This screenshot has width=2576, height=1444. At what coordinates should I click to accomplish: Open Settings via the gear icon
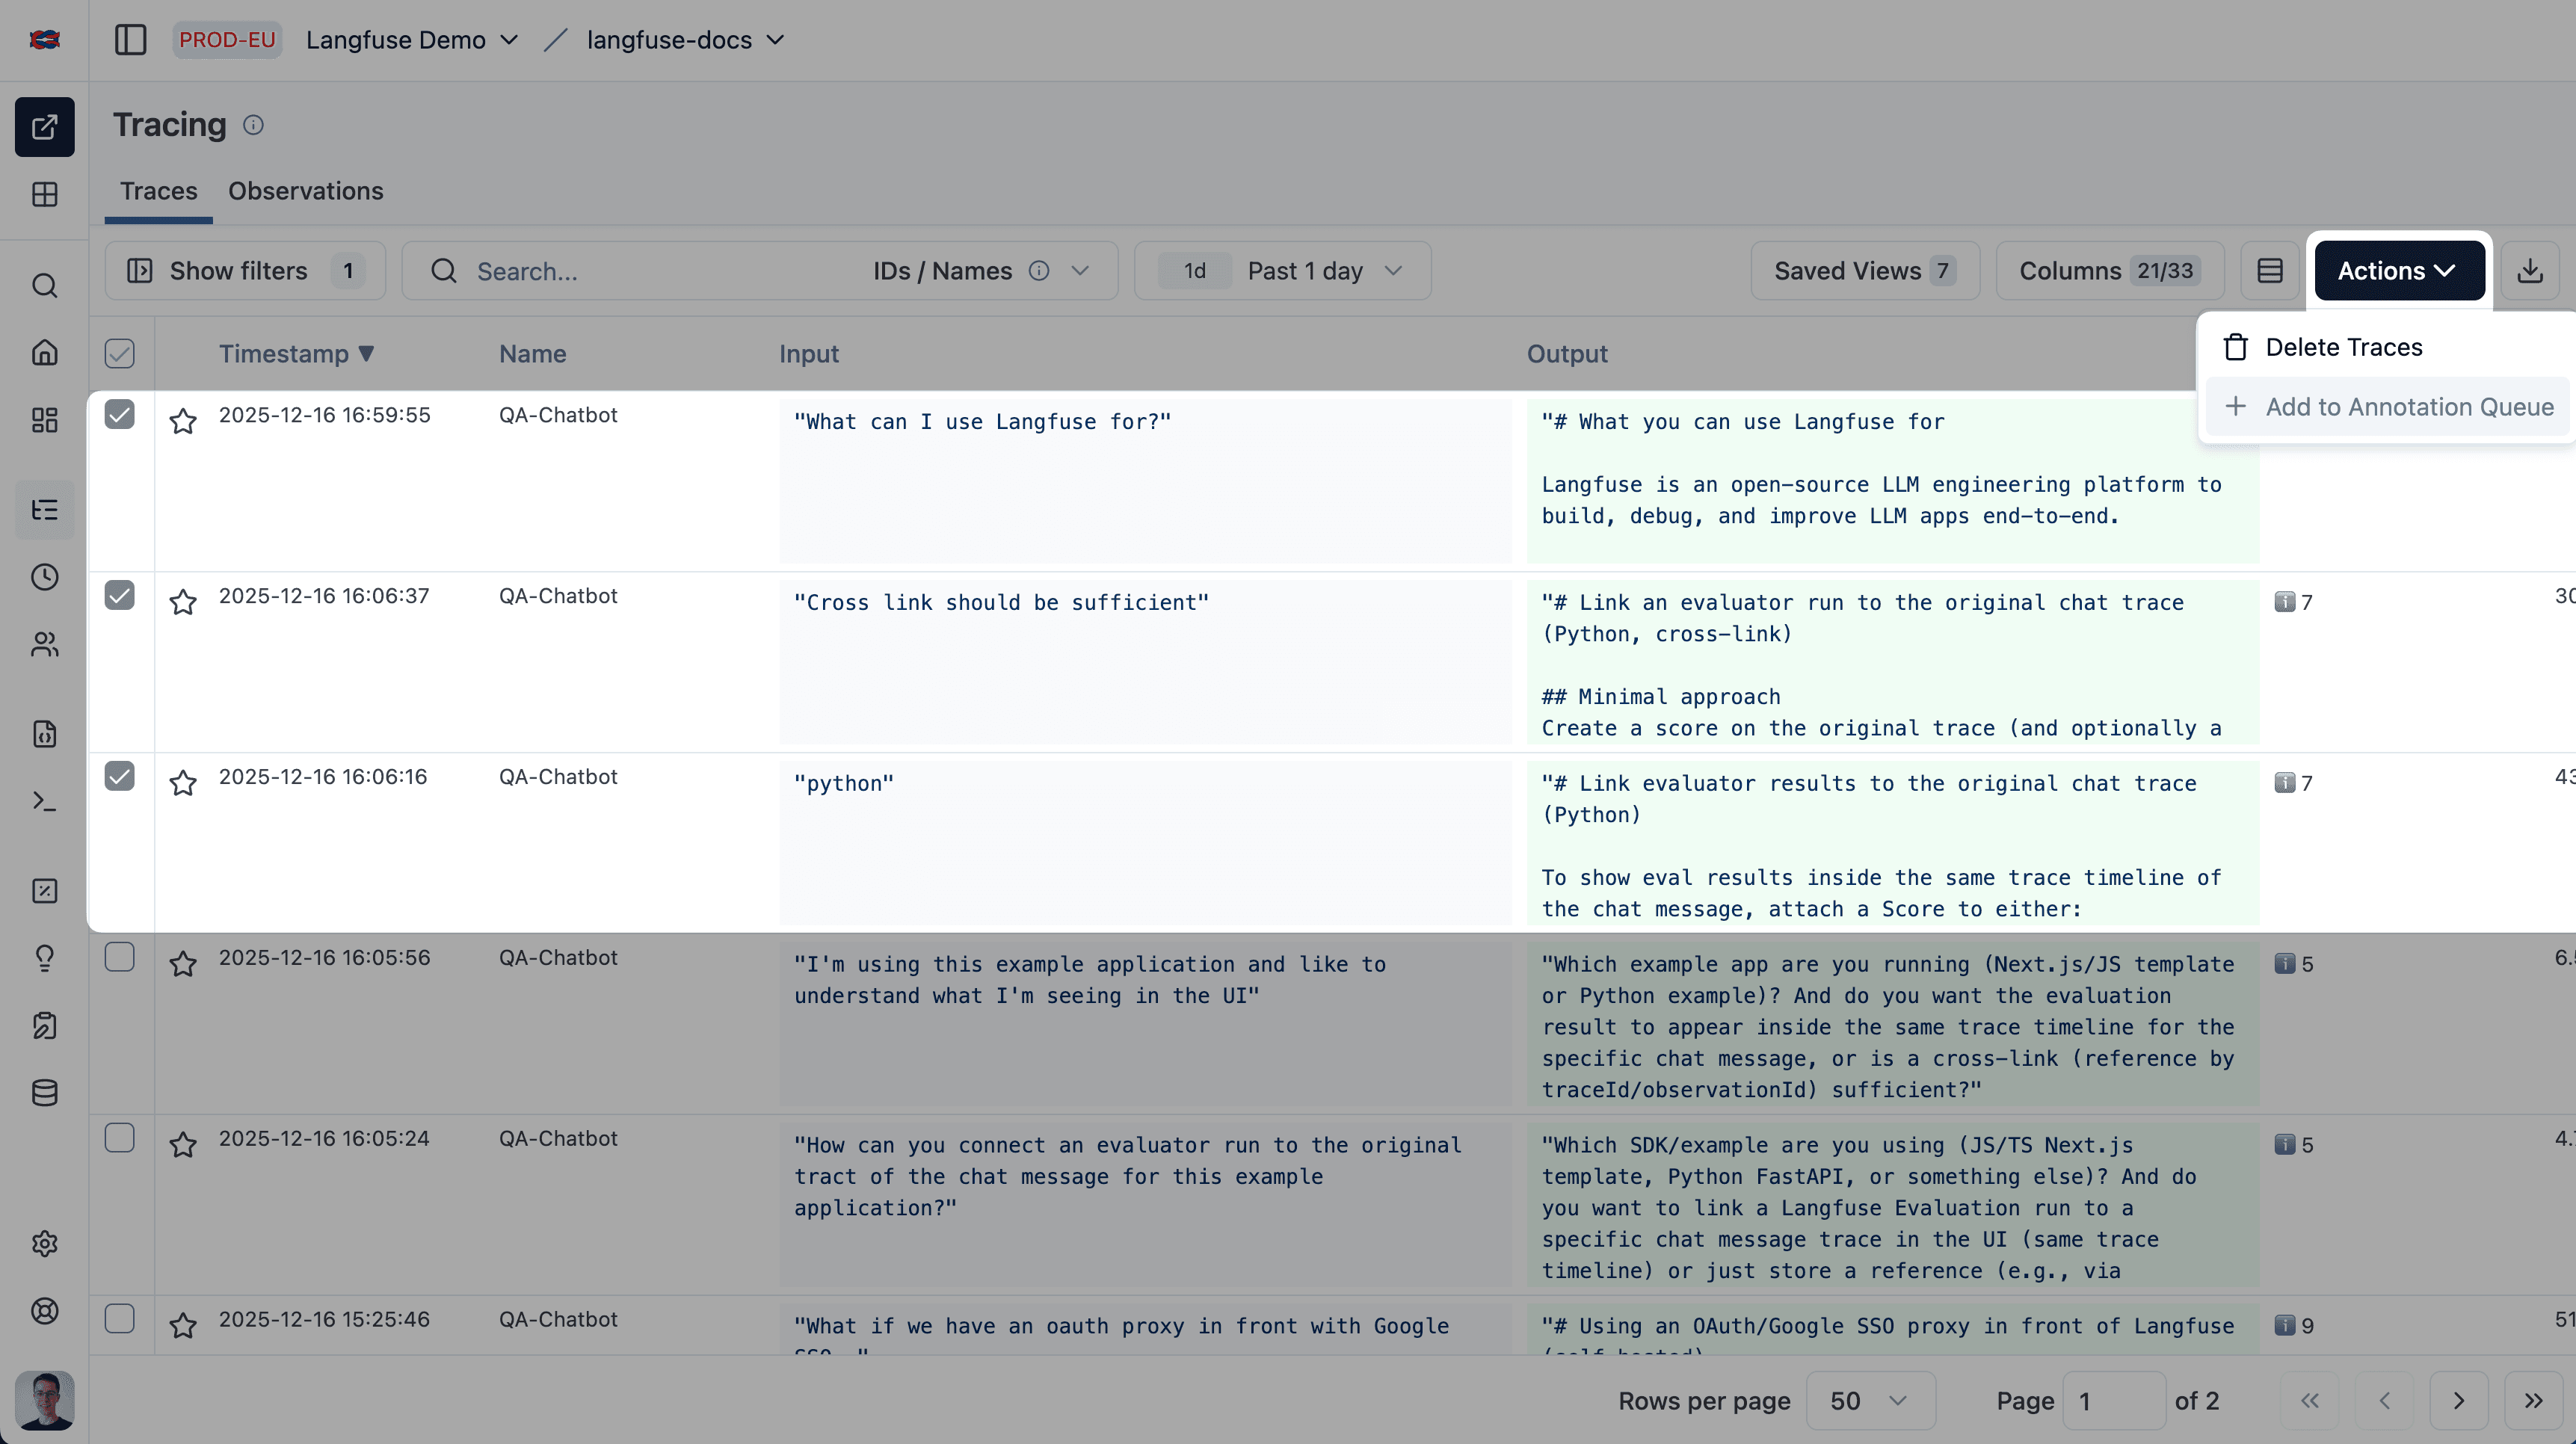point(44,1243)
